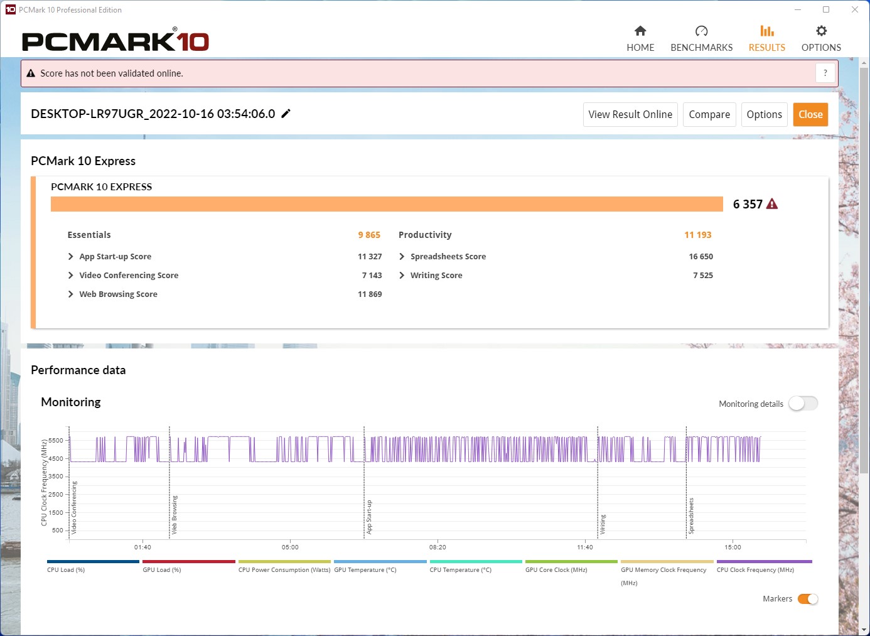
Task: Click the pencil icon to rename result
Action: click(286, 114)
